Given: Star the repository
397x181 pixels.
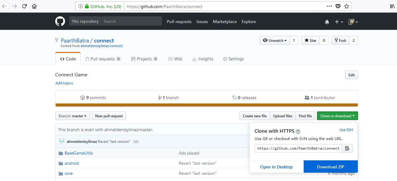Looking at the screenshot, I should [310, 40].
